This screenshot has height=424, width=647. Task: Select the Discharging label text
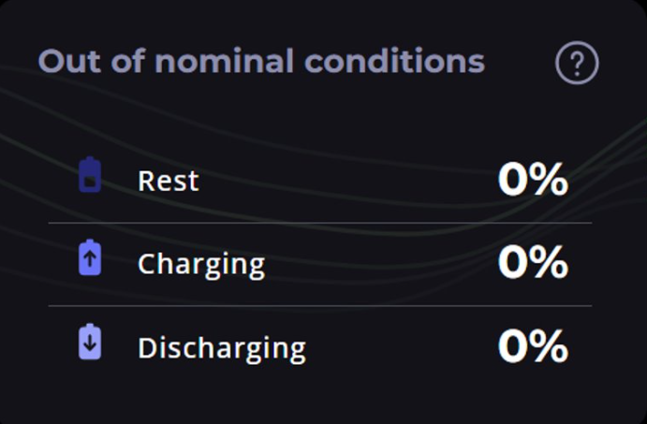coord(222,348)
